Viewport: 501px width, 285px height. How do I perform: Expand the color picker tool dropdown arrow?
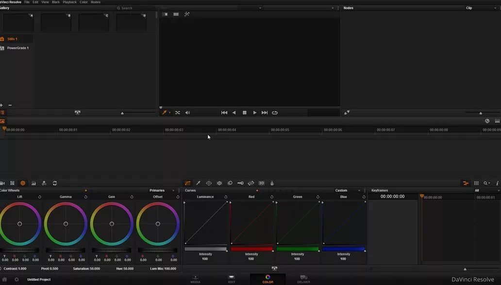[x=169, y=113]
